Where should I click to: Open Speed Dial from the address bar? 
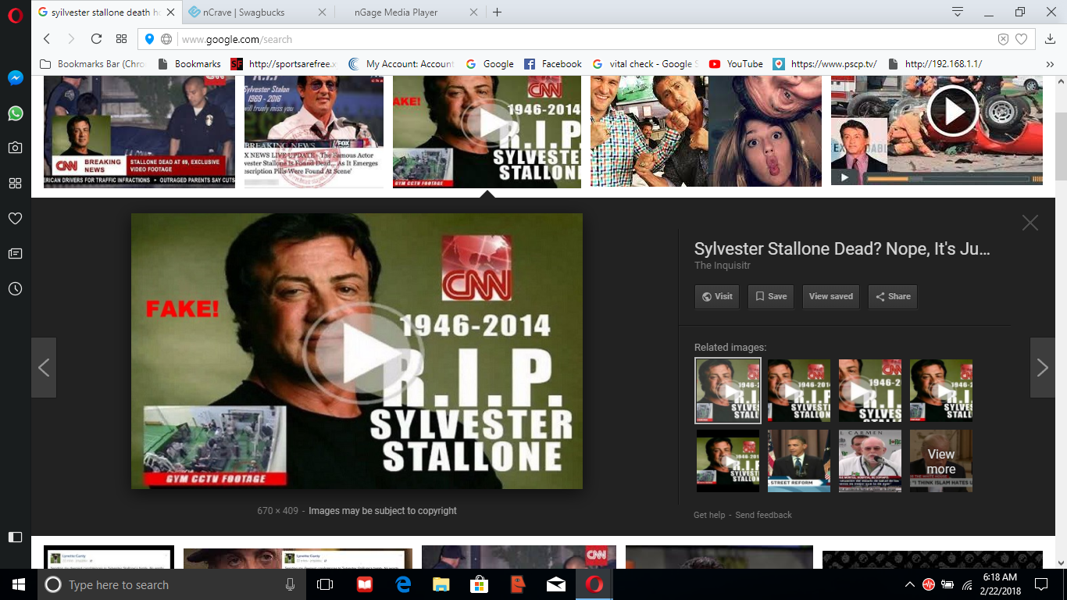(x=121, y=39)
